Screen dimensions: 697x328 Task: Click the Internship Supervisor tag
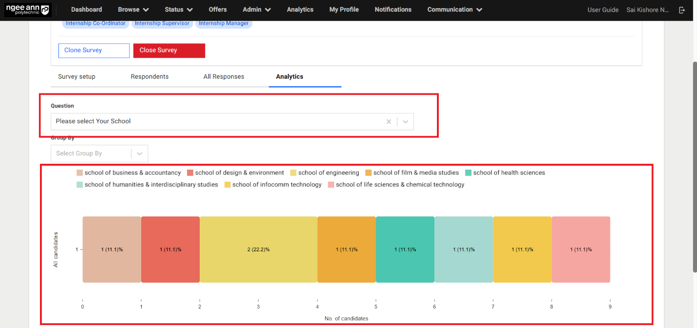(162, 23)
